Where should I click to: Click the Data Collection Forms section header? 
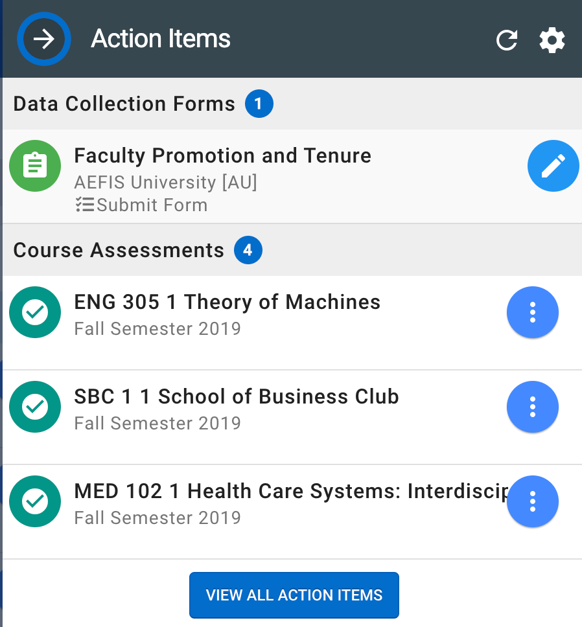point(124,104)
